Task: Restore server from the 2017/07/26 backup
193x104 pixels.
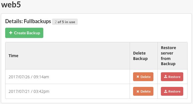Action: pyautogui.click(x=172, y=77)
